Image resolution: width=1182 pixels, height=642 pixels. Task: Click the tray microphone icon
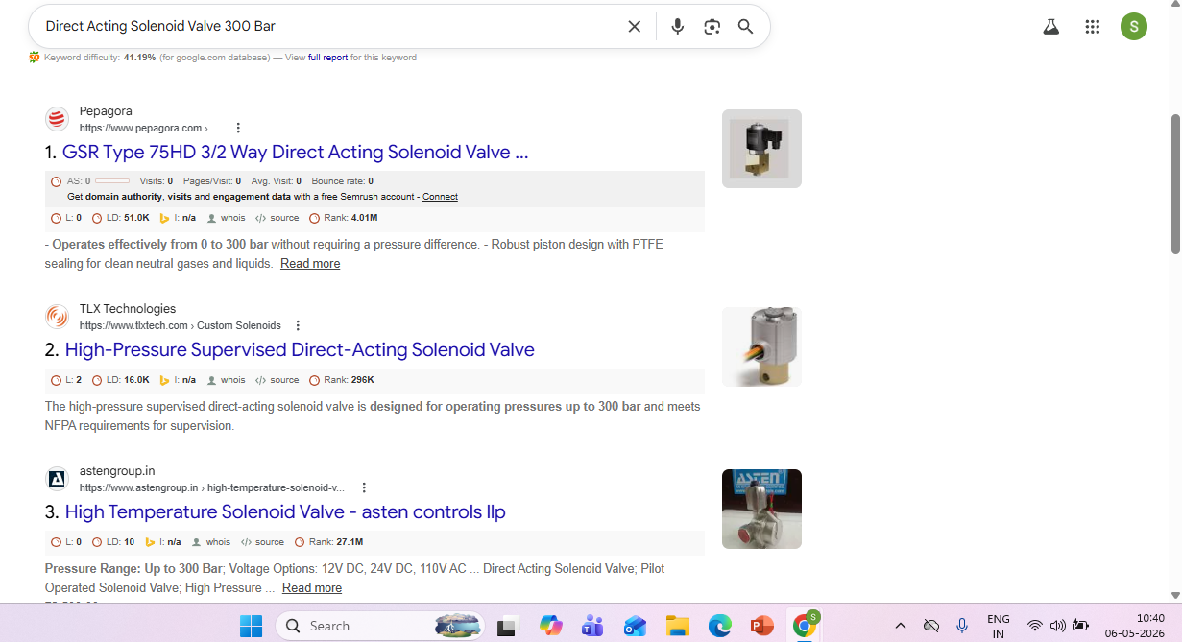pos(962,626)
